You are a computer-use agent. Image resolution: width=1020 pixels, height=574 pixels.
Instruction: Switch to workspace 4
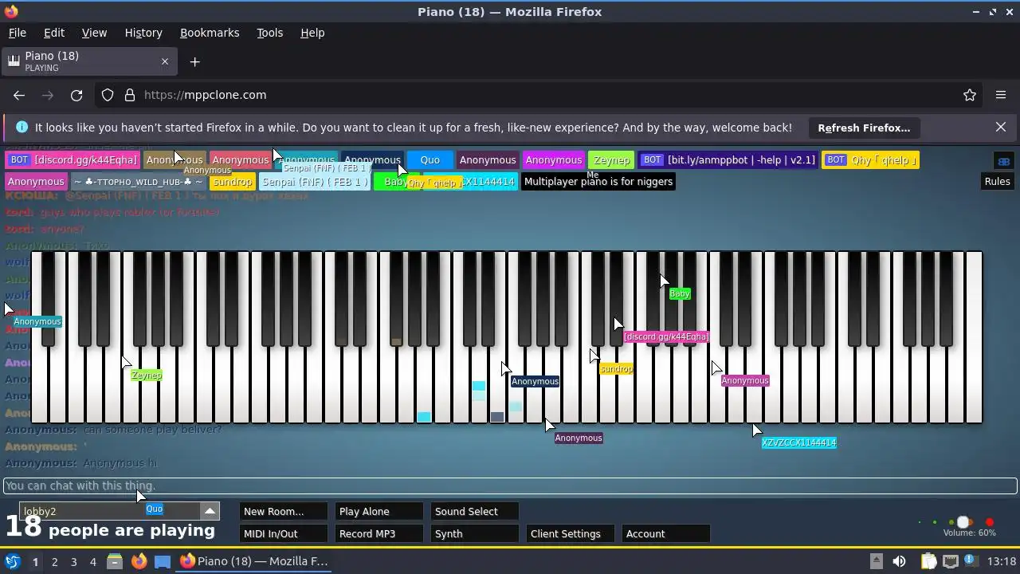[x=92, y=562]
